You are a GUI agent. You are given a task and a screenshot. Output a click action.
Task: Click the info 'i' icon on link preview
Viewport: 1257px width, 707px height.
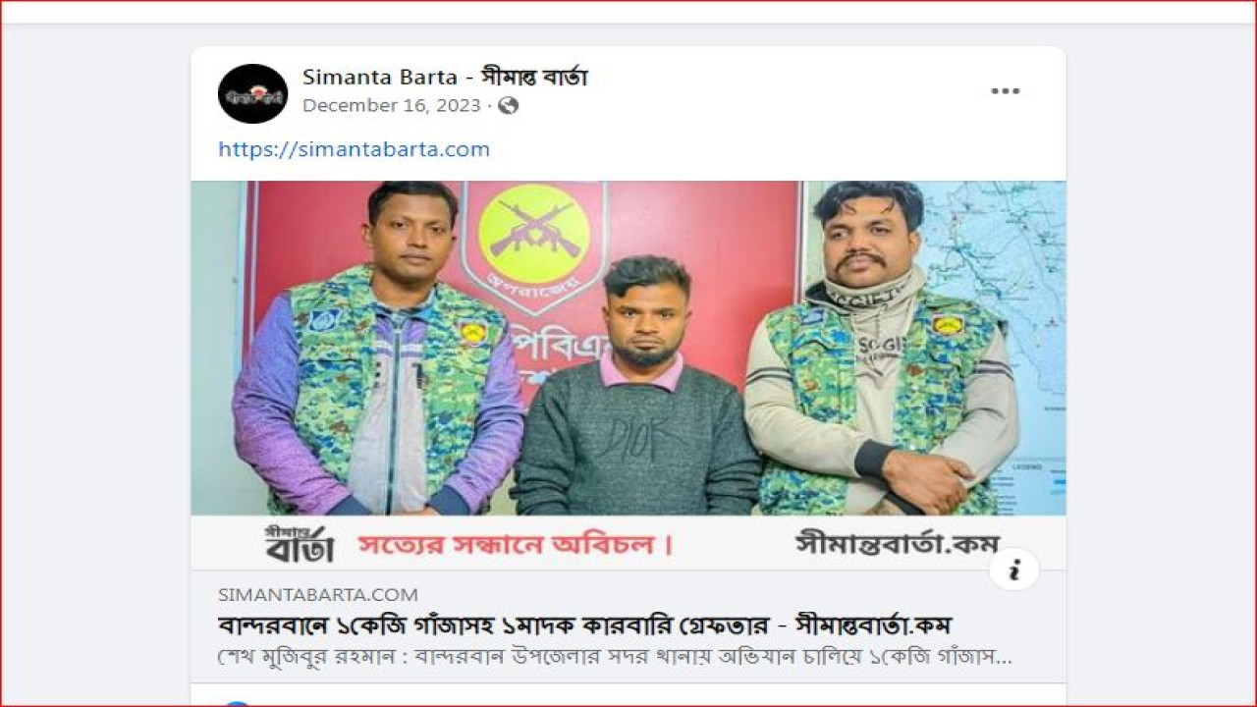pyautogui.click(x=1013, y=569)
